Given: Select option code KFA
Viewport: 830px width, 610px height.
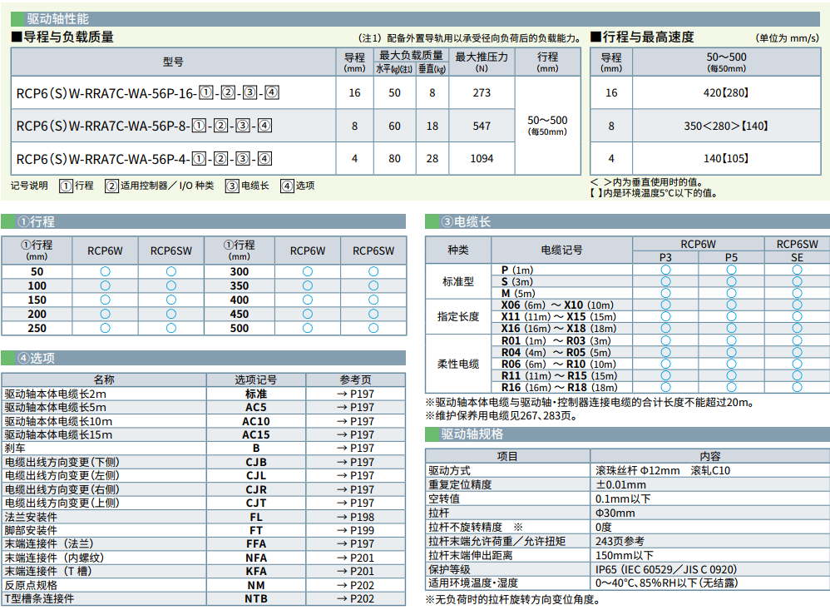Looking at the screenshot, I should pyautogui.click(x=255, y=572).
